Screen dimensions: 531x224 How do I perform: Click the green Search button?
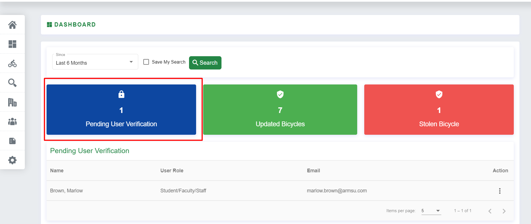click(205, 63)
